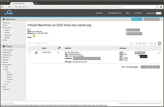Viewport: 164px width, 107px height.
Task: Click the green active state icon of vm53161537
Action: click(x=30, y=52)
